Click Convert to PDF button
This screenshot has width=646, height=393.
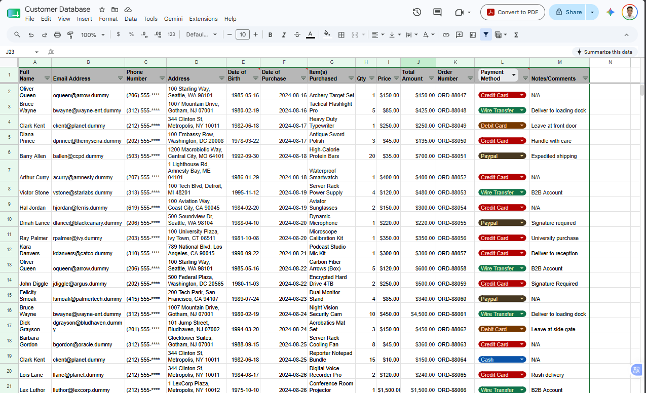coord(512,12)
